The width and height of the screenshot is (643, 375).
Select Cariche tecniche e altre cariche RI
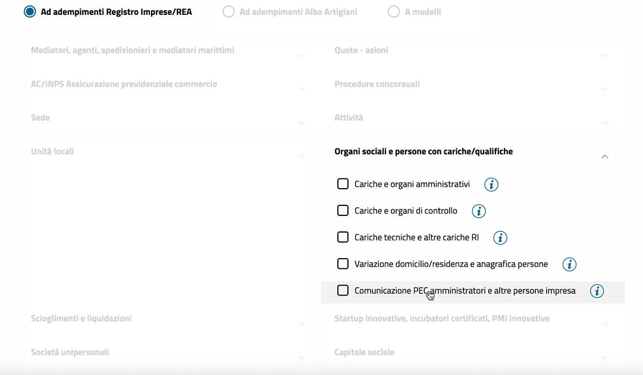(343, 237)
